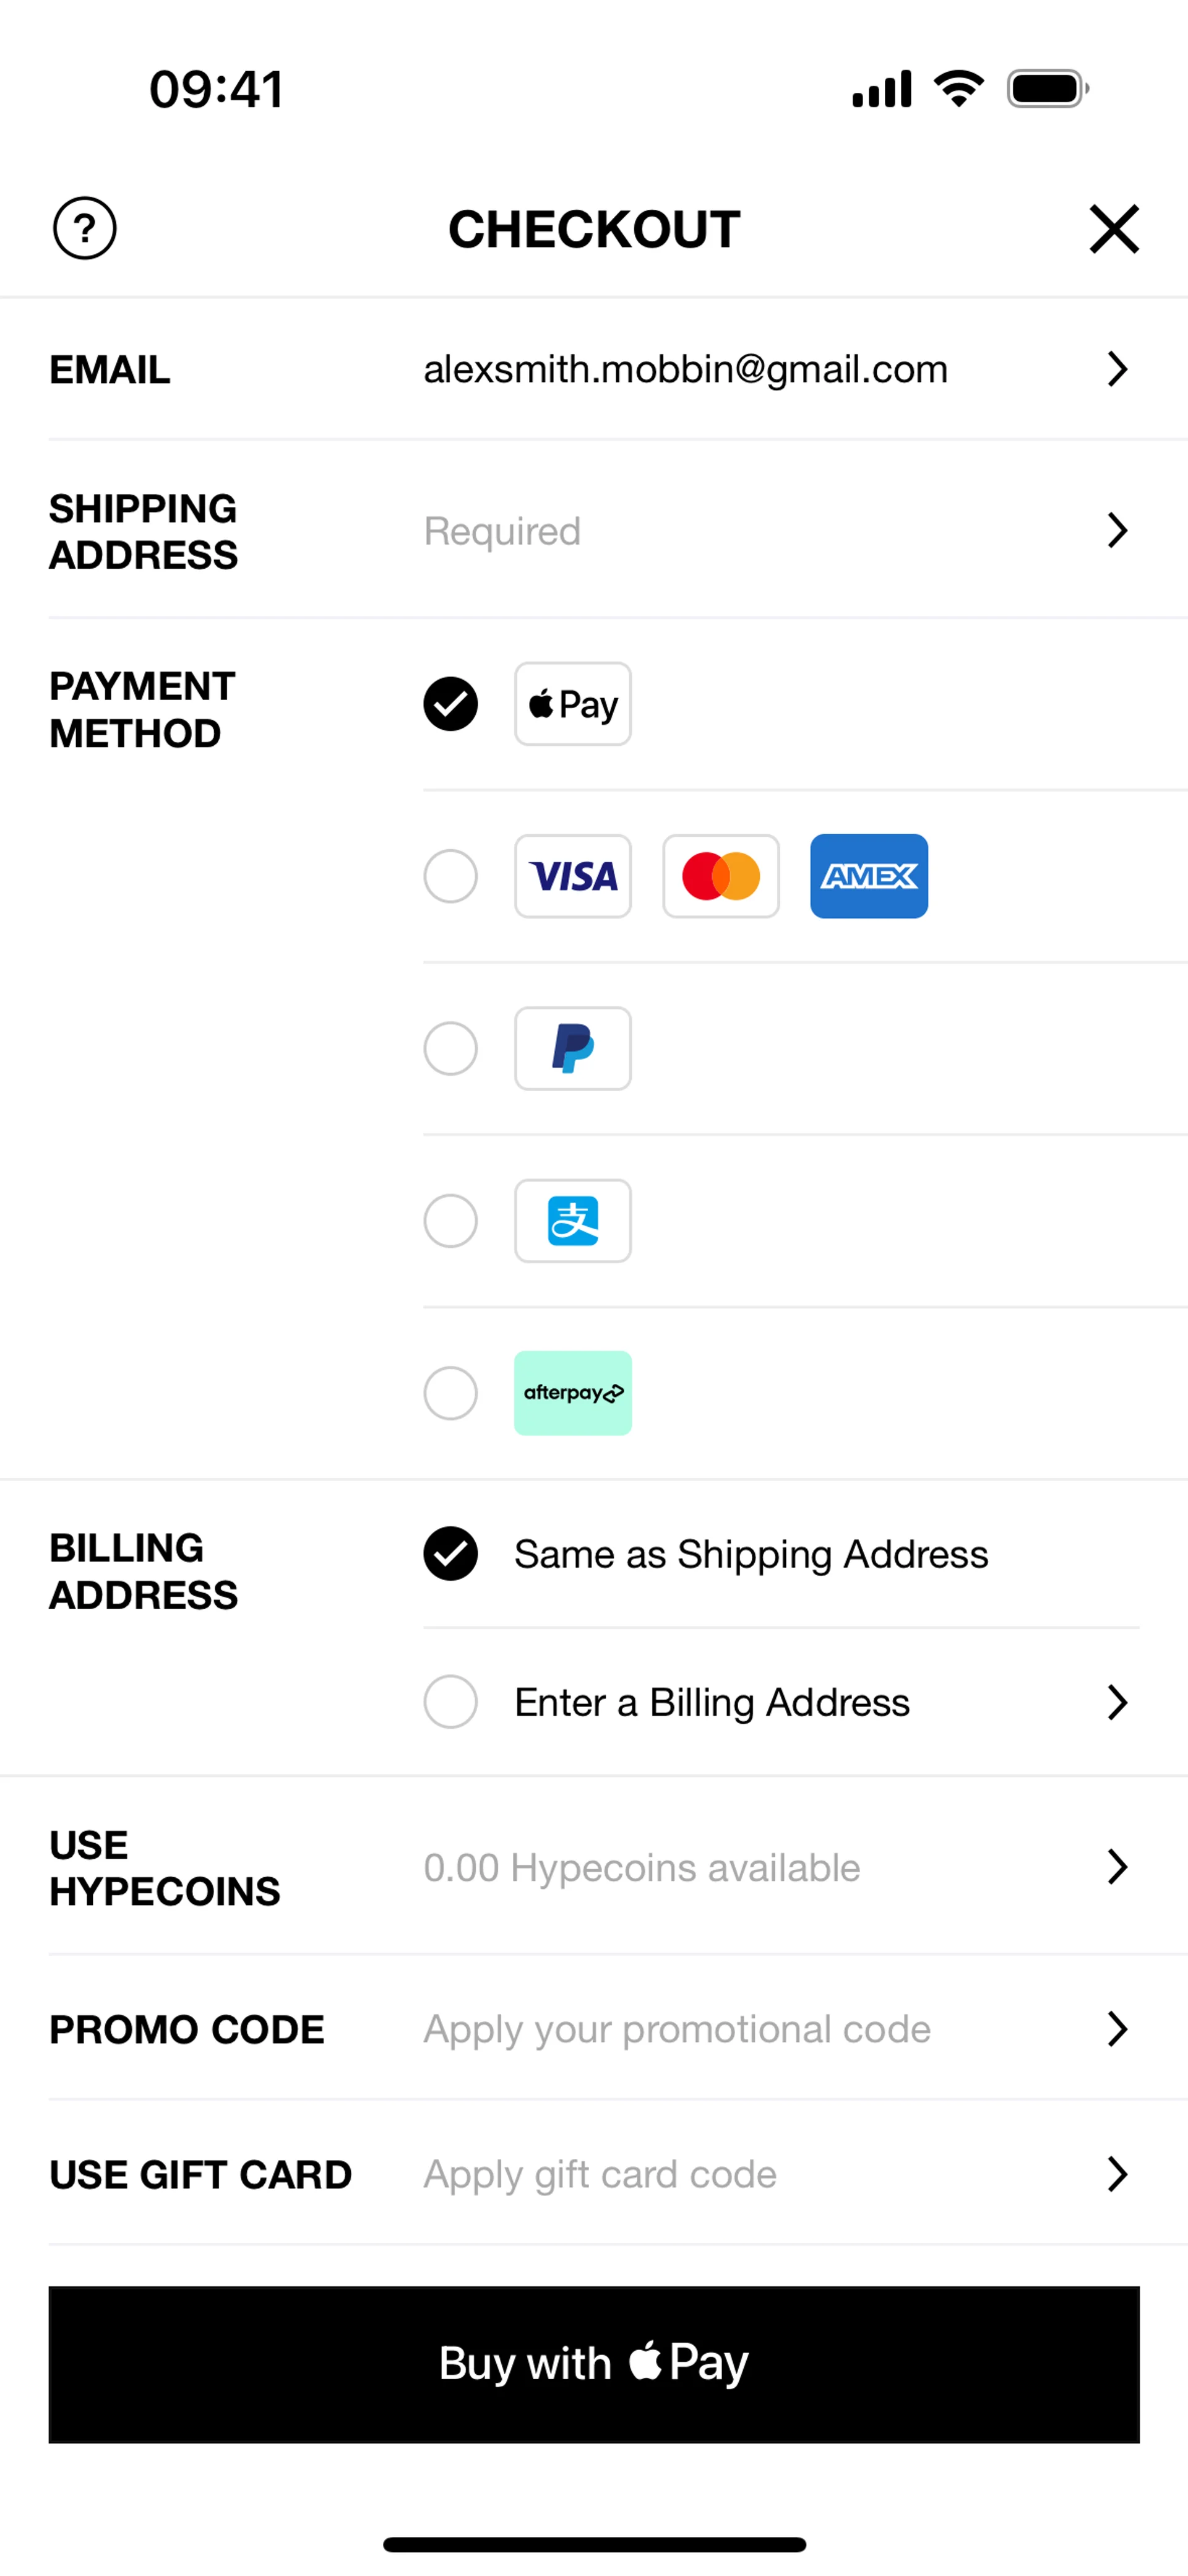Open the email row chevron
The image size is (1188, 2576).
pos(1117,369)
